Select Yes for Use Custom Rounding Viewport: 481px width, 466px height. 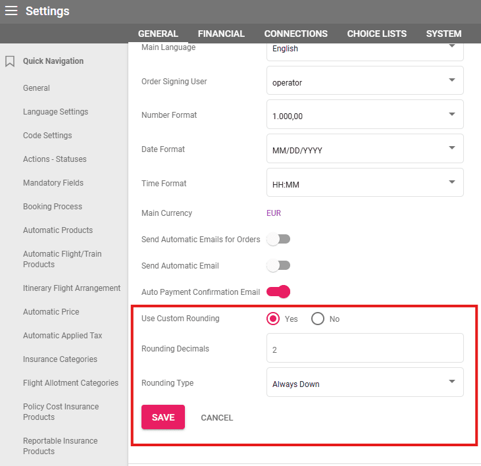pos(273,319)
